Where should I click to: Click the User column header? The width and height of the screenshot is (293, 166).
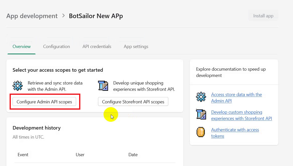(80, 155)
